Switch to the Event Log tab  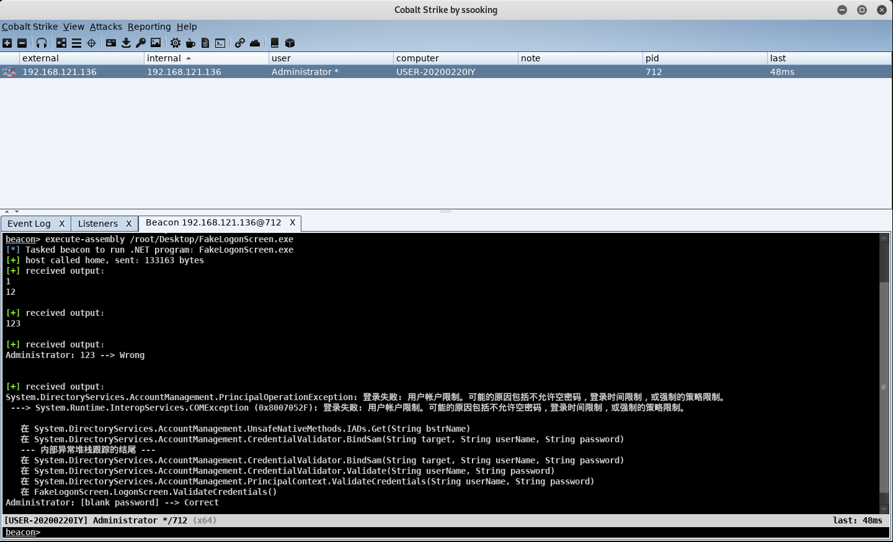(x=29, y=224)
